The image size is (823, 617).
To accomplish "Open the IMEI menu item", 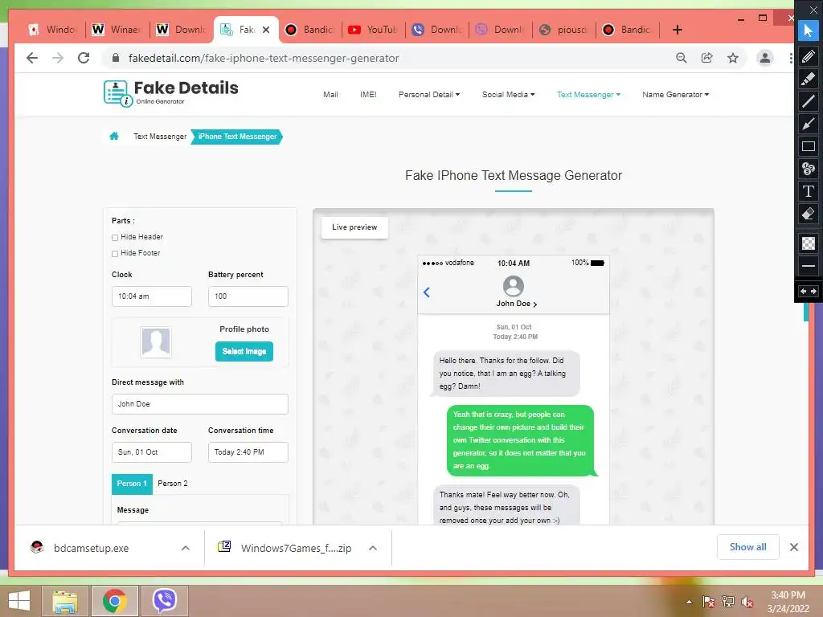I will click(x=368, y=95).
